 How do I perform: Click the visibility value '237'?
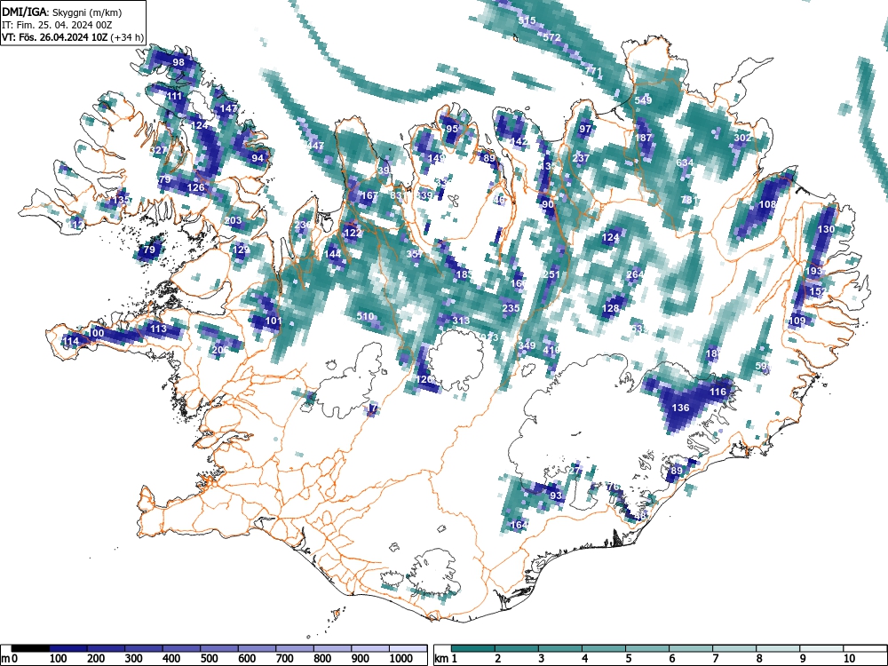click(581, 158)
